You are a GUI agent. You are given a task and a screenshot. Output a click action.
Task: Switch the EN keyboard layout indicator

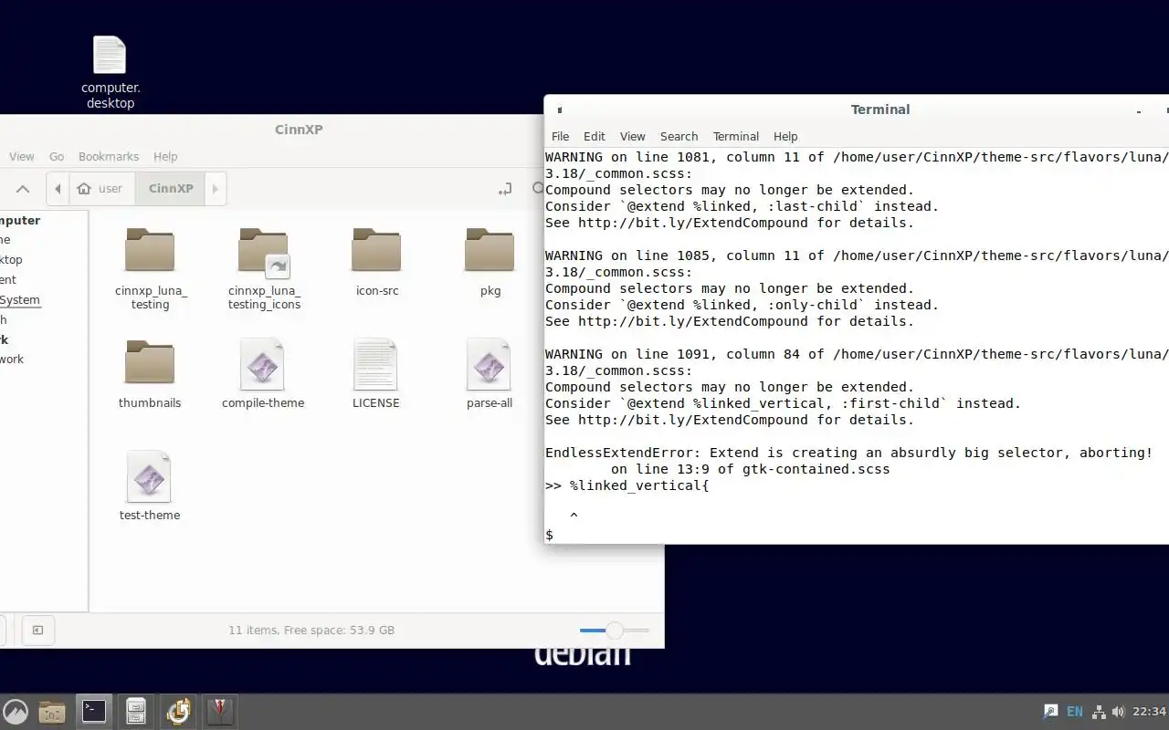point(1075,712)
